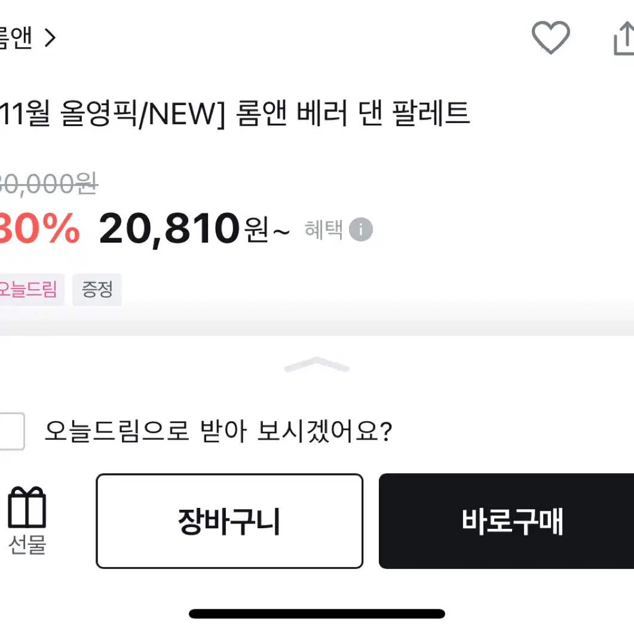Expand the bottom sheet using the up chevron handle
The height and width of the screenshot is (634, 634).
tap(317, 365)
